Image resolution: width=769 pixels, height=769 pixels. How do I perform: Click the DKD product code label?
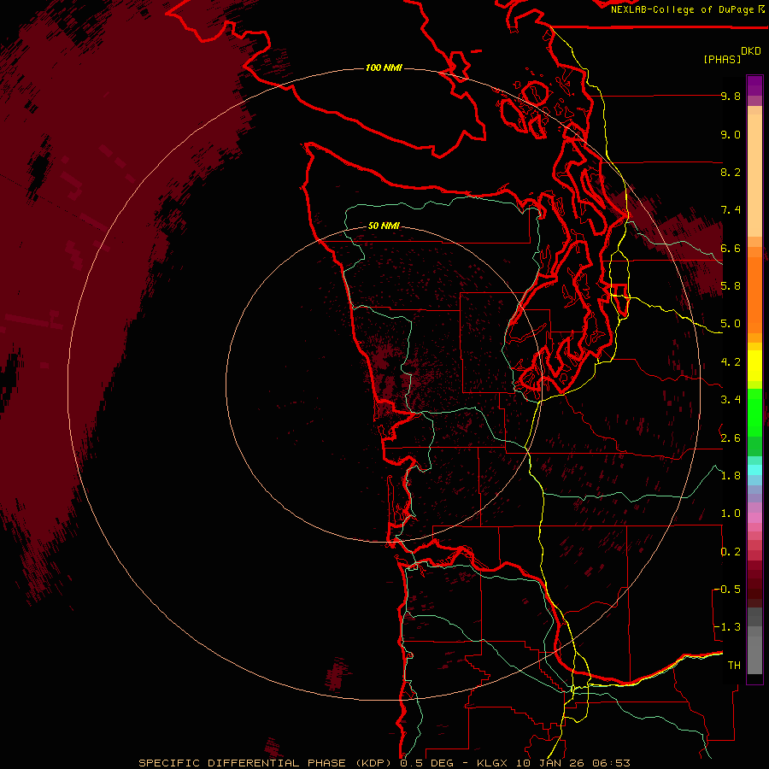click(x=750, y=51)
